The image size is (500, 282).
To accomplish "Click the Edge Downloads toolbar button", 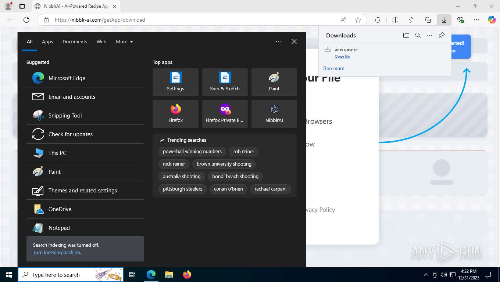I will pyautogui.click(x=444, y=20).
